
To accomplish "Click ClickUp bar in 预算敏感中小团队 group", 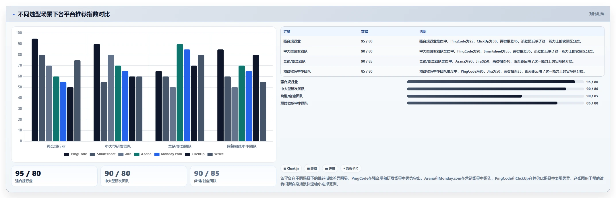I will tap(256, 98).
